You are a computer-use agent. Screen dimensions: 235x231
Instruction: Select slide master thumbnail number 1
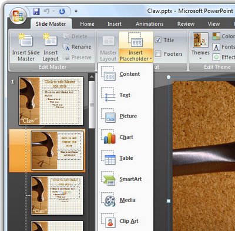(51, 101)
